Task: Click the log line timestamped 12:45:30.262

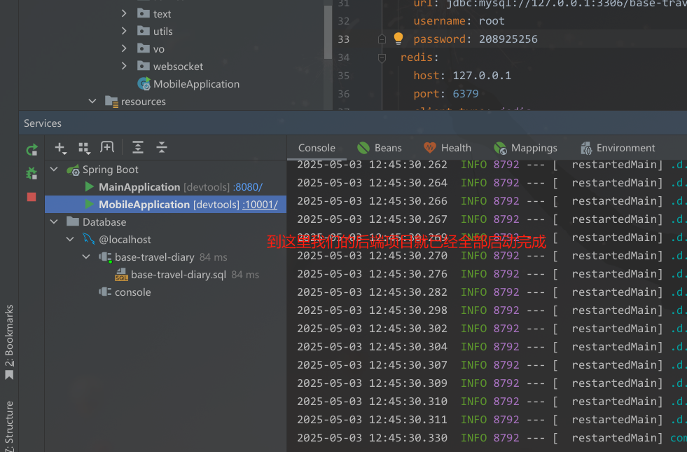Action: click(x=491, y=165)
